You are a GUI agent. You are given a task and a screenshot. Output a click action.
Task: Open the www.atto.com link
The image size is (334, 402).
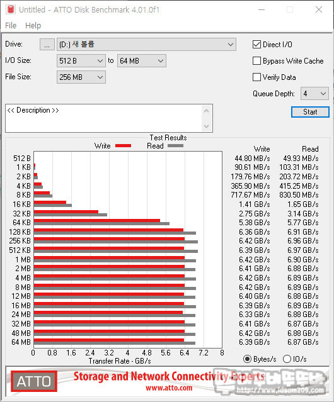pyautogui.click(x=169, y=388)
